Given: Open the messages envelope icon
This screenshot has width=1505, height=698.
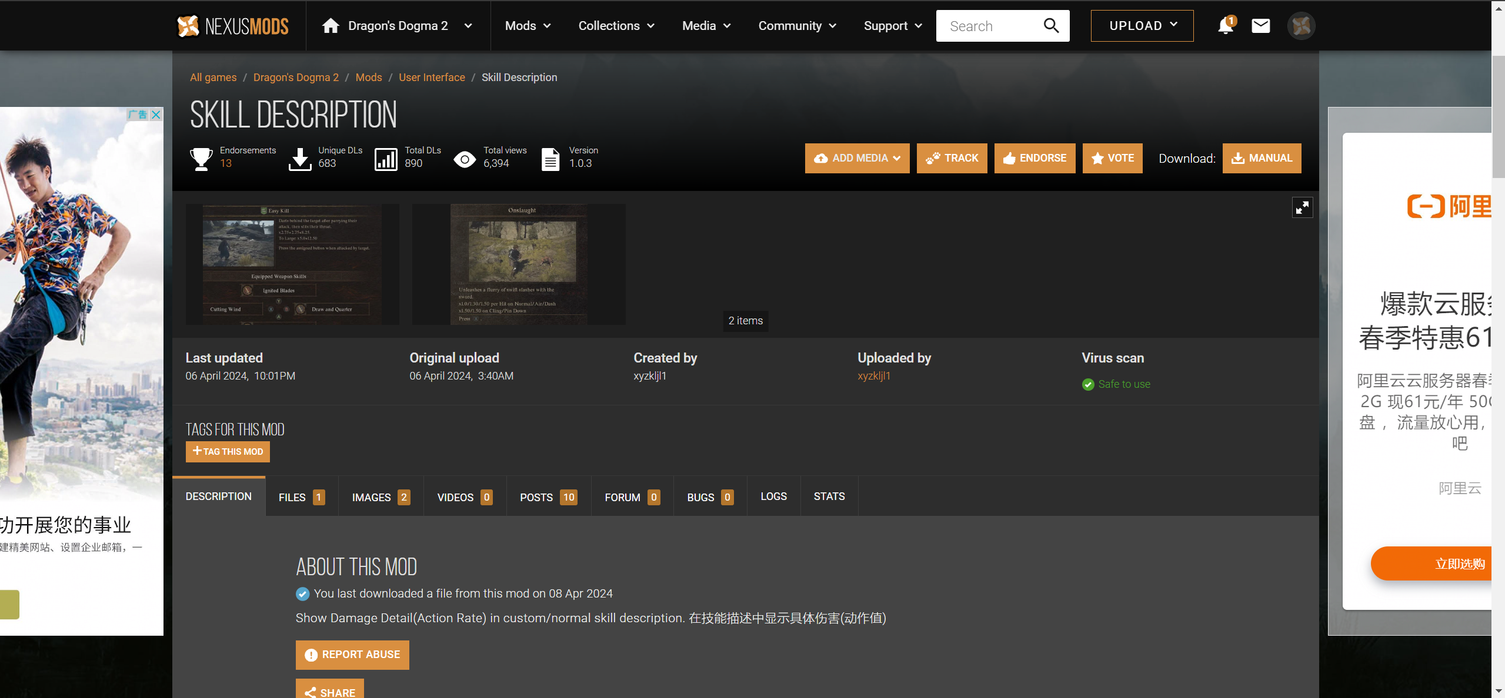Looking at the screenshot, I should pyautogui.click(x=1260, y=26).
